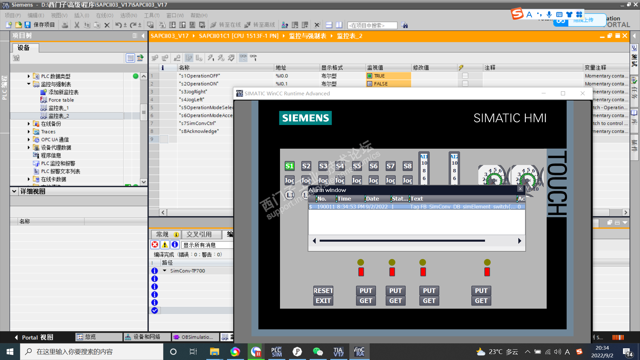Screen dimensions: 640x360
Task: Toggle the S1 switch on HMI panel
Action: pos(289,166)
